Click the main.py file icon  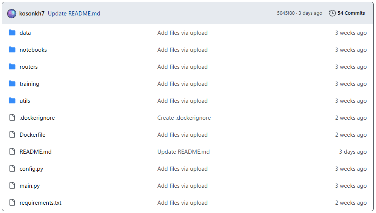pyautogui.click(x=12, y=186)
